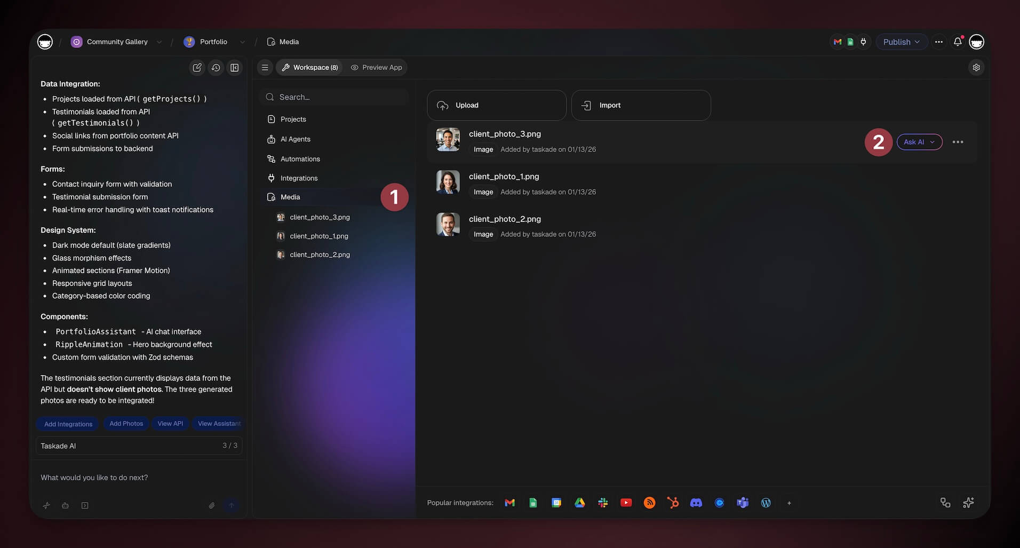The height and width of the screenshot is (548, 1020).
Task: Select Automations in the sidebar
Action: pyautogui.click(x=300, y=159)
